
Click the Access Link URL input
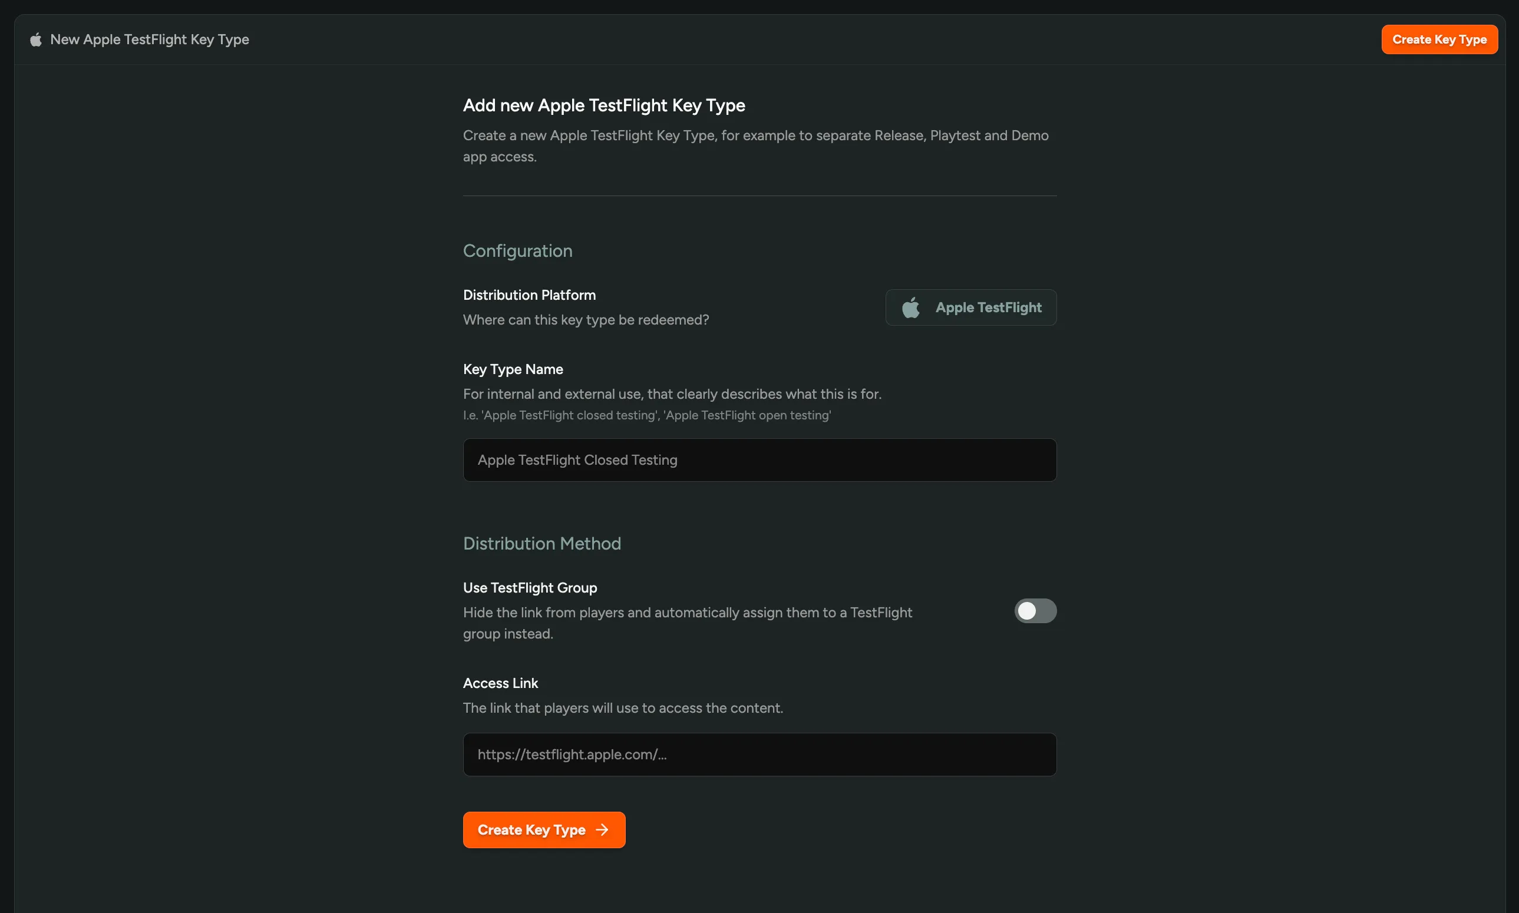pos(759,755)
